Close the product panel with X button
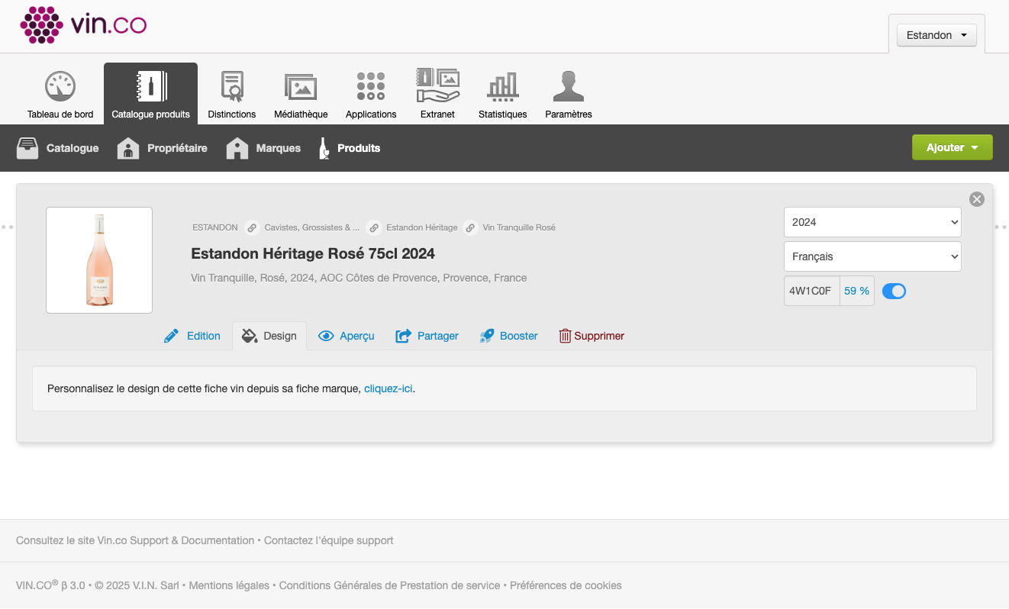 click(x=976, y=199)
